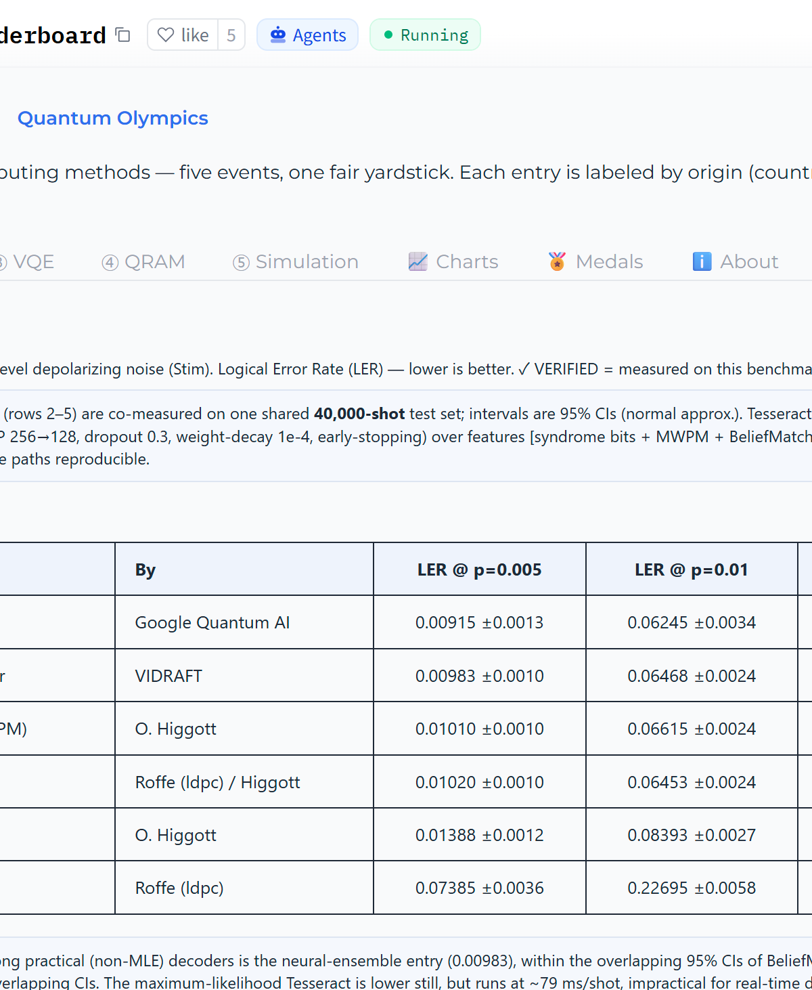
Task: Click the heart like button
Action: pos(183,35)
